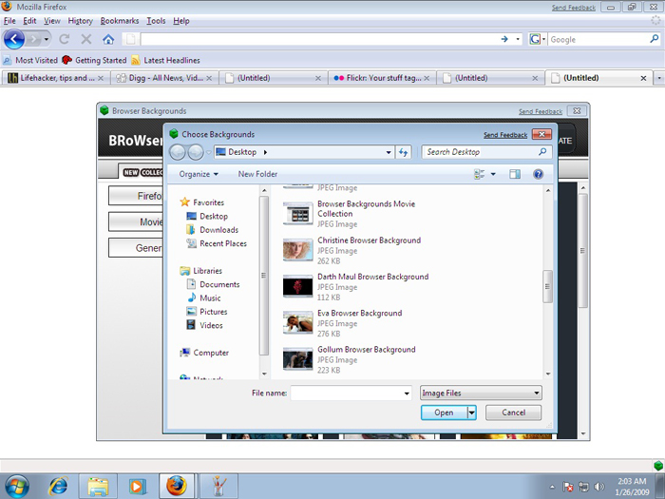Click the change view icon in dialog toolbar

coord(479,174)
